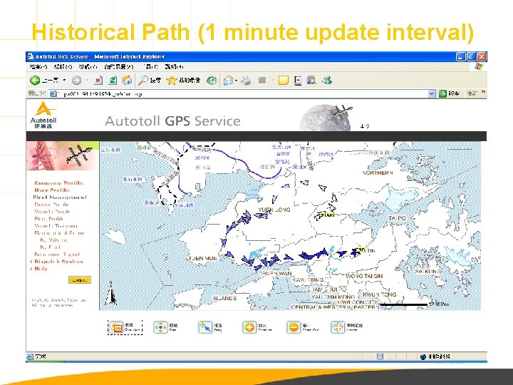Click the green Go arrow button
513x385 pixels.
[442, 94]
